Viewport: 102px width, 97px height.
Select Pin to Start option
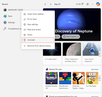tap(38, 19)
